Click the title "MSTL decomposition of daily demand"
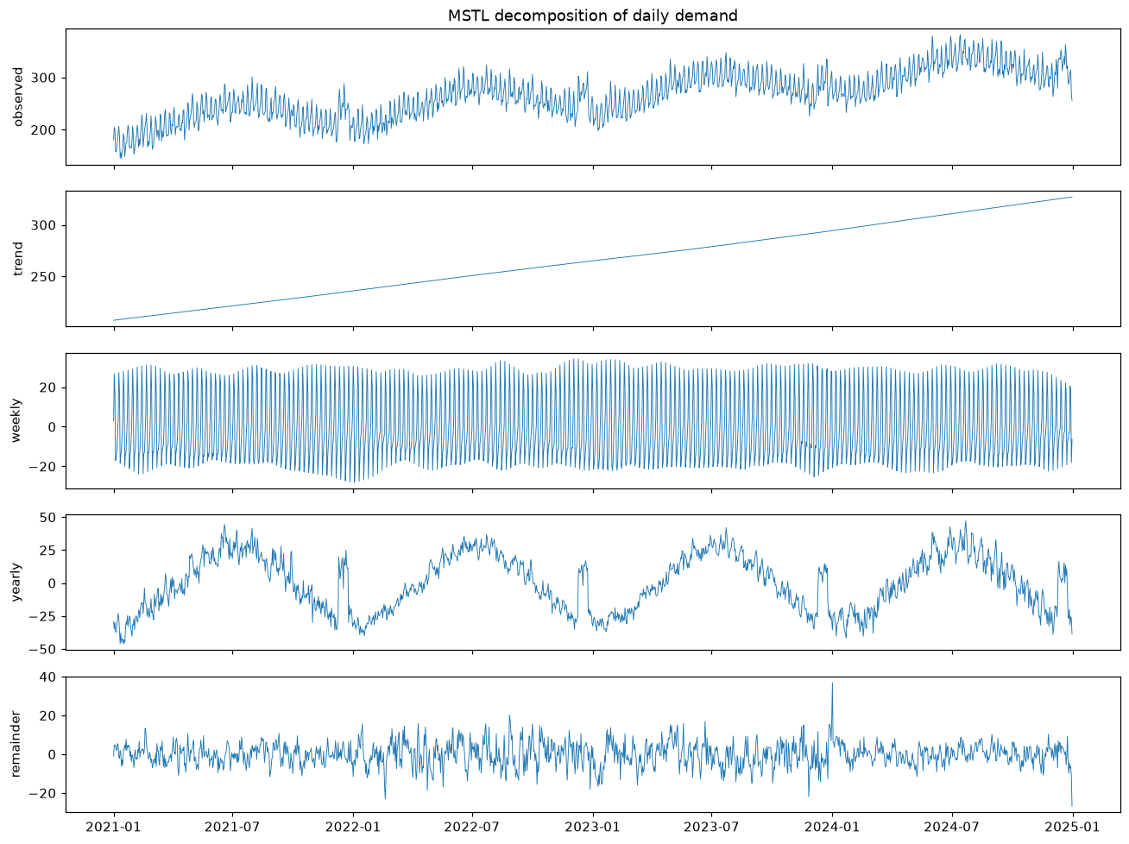Viewport: 1129px width, 844px height. 592,16
